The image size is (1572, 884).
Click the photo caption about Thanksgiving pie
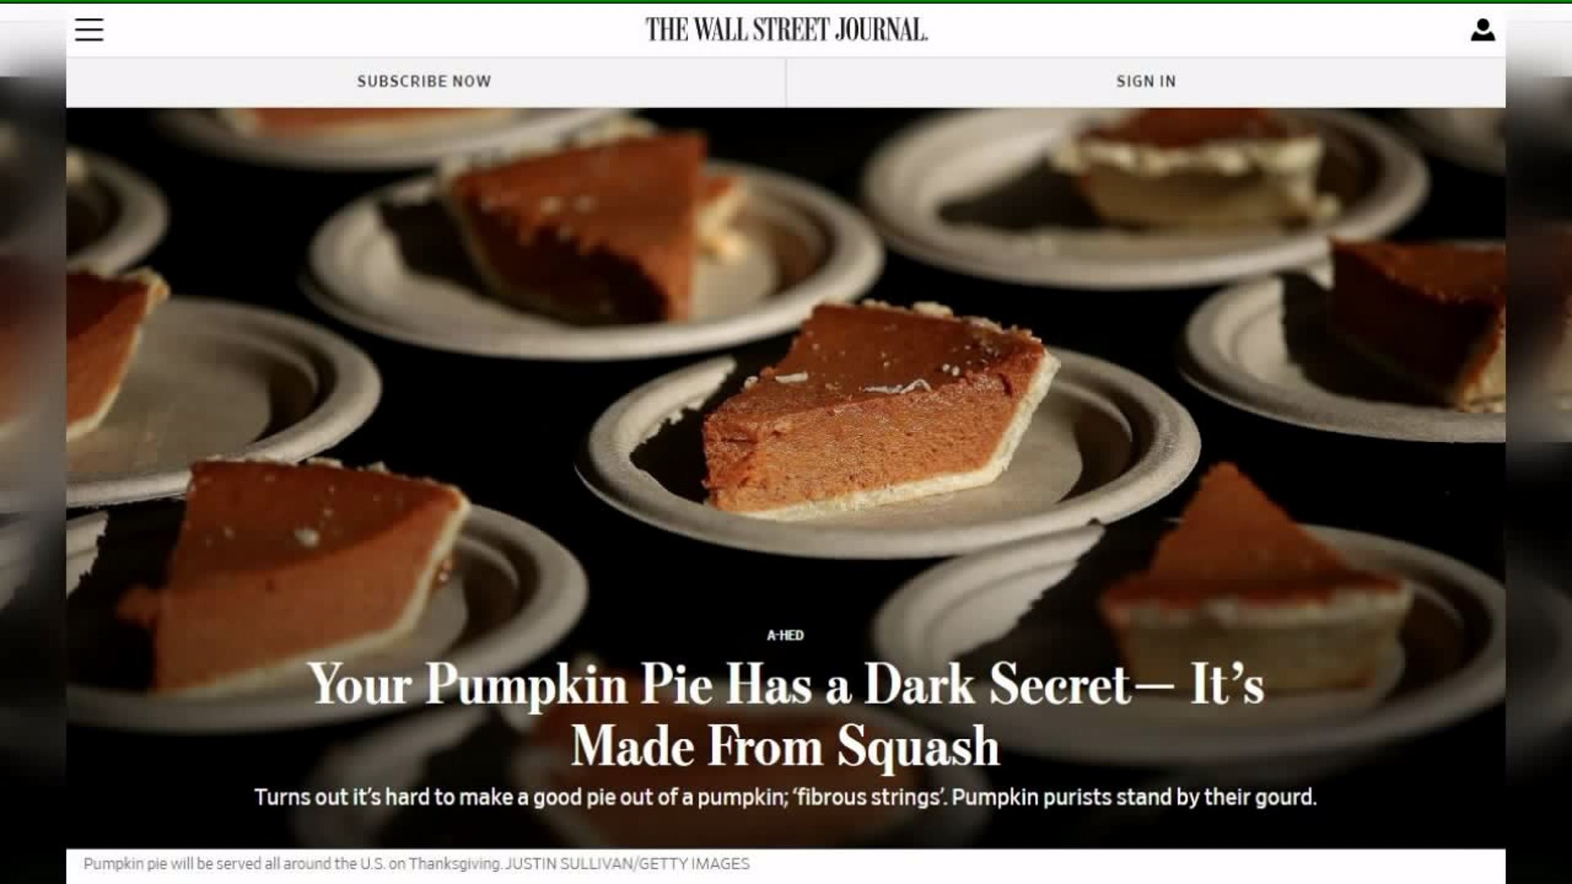tap(292, 864)
